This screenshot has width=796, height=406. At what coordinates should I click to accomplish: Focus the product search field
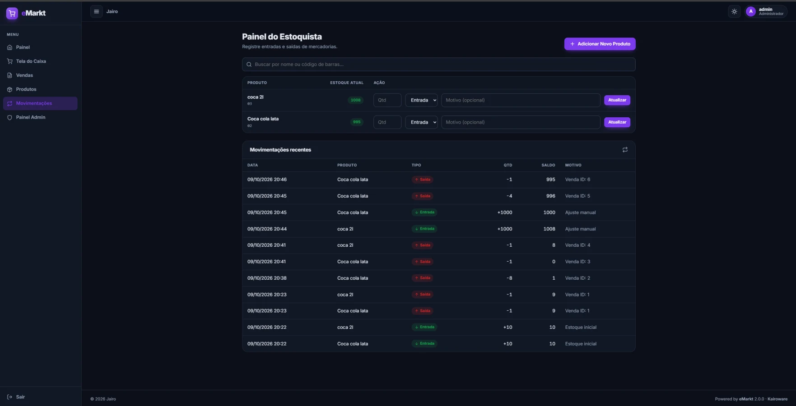(x=438, y=65)
